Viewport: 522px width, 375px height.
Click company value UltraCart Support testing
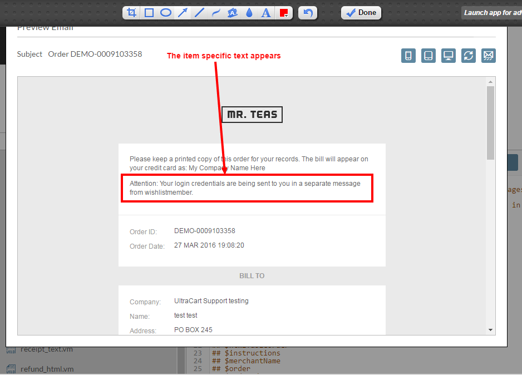point(211,301)
